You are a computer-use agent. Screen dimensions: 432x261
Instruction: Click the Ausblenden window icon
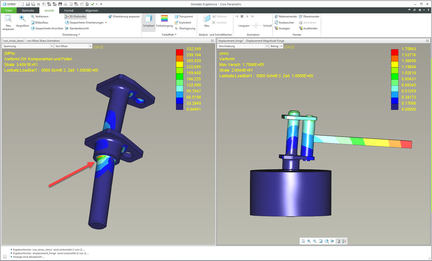(300, 28)
